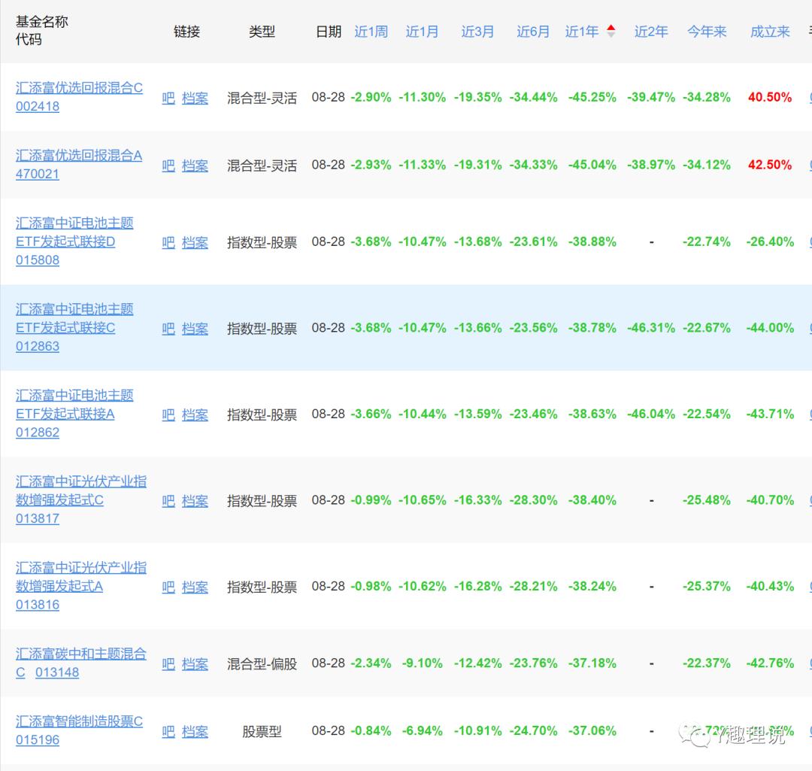
Task: Click 吧 link of 汇添富中证光伏产业指数增强发起式C
Action: tap(168, 501)
